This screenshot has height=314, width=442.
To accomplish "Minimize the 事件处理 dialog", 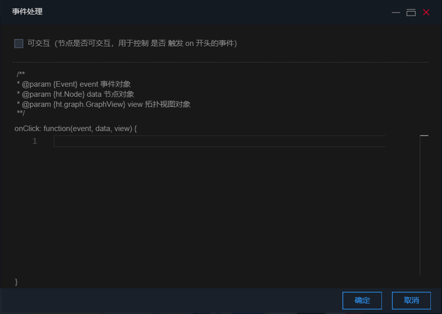I will pyautogui.click(x=396, y=13).
